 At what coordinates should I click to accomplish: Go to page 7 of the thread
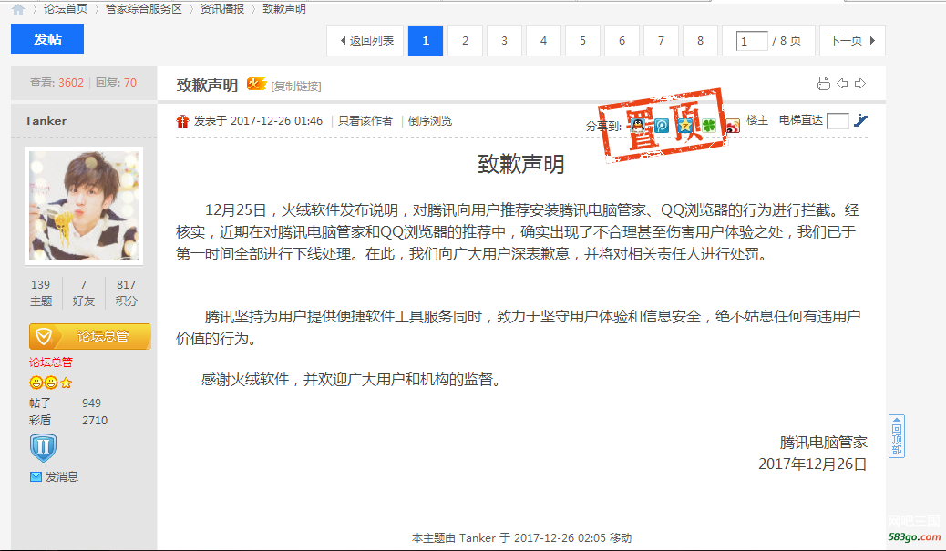(662, 40)
